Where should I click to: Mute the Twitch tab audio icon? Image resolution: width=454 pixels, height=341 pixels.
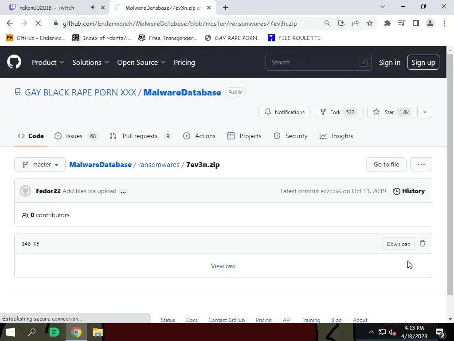[93, 8]
